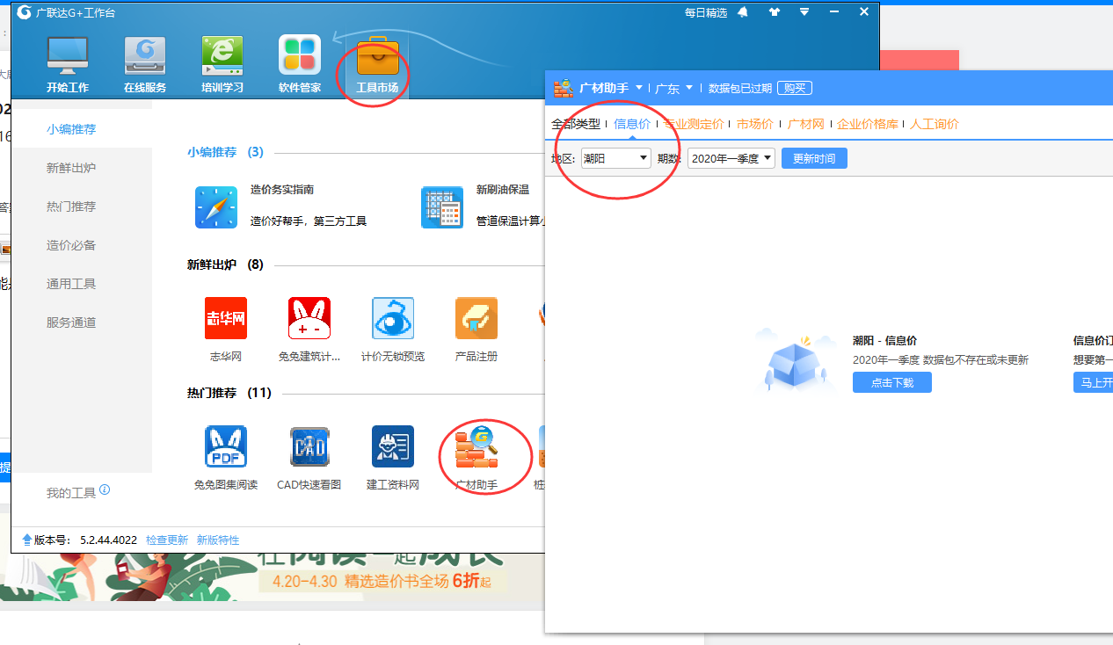Click the 小编推荐 (3) section heading
This screenshot has width=1113, height=645.
tap(225, 152)
